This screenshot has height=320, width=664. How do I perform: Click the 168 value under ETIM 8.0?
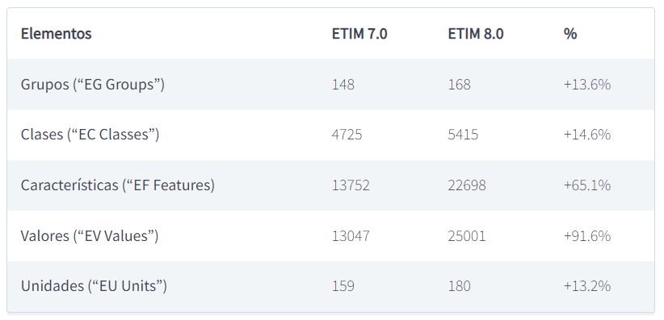(x=459, y=85)
